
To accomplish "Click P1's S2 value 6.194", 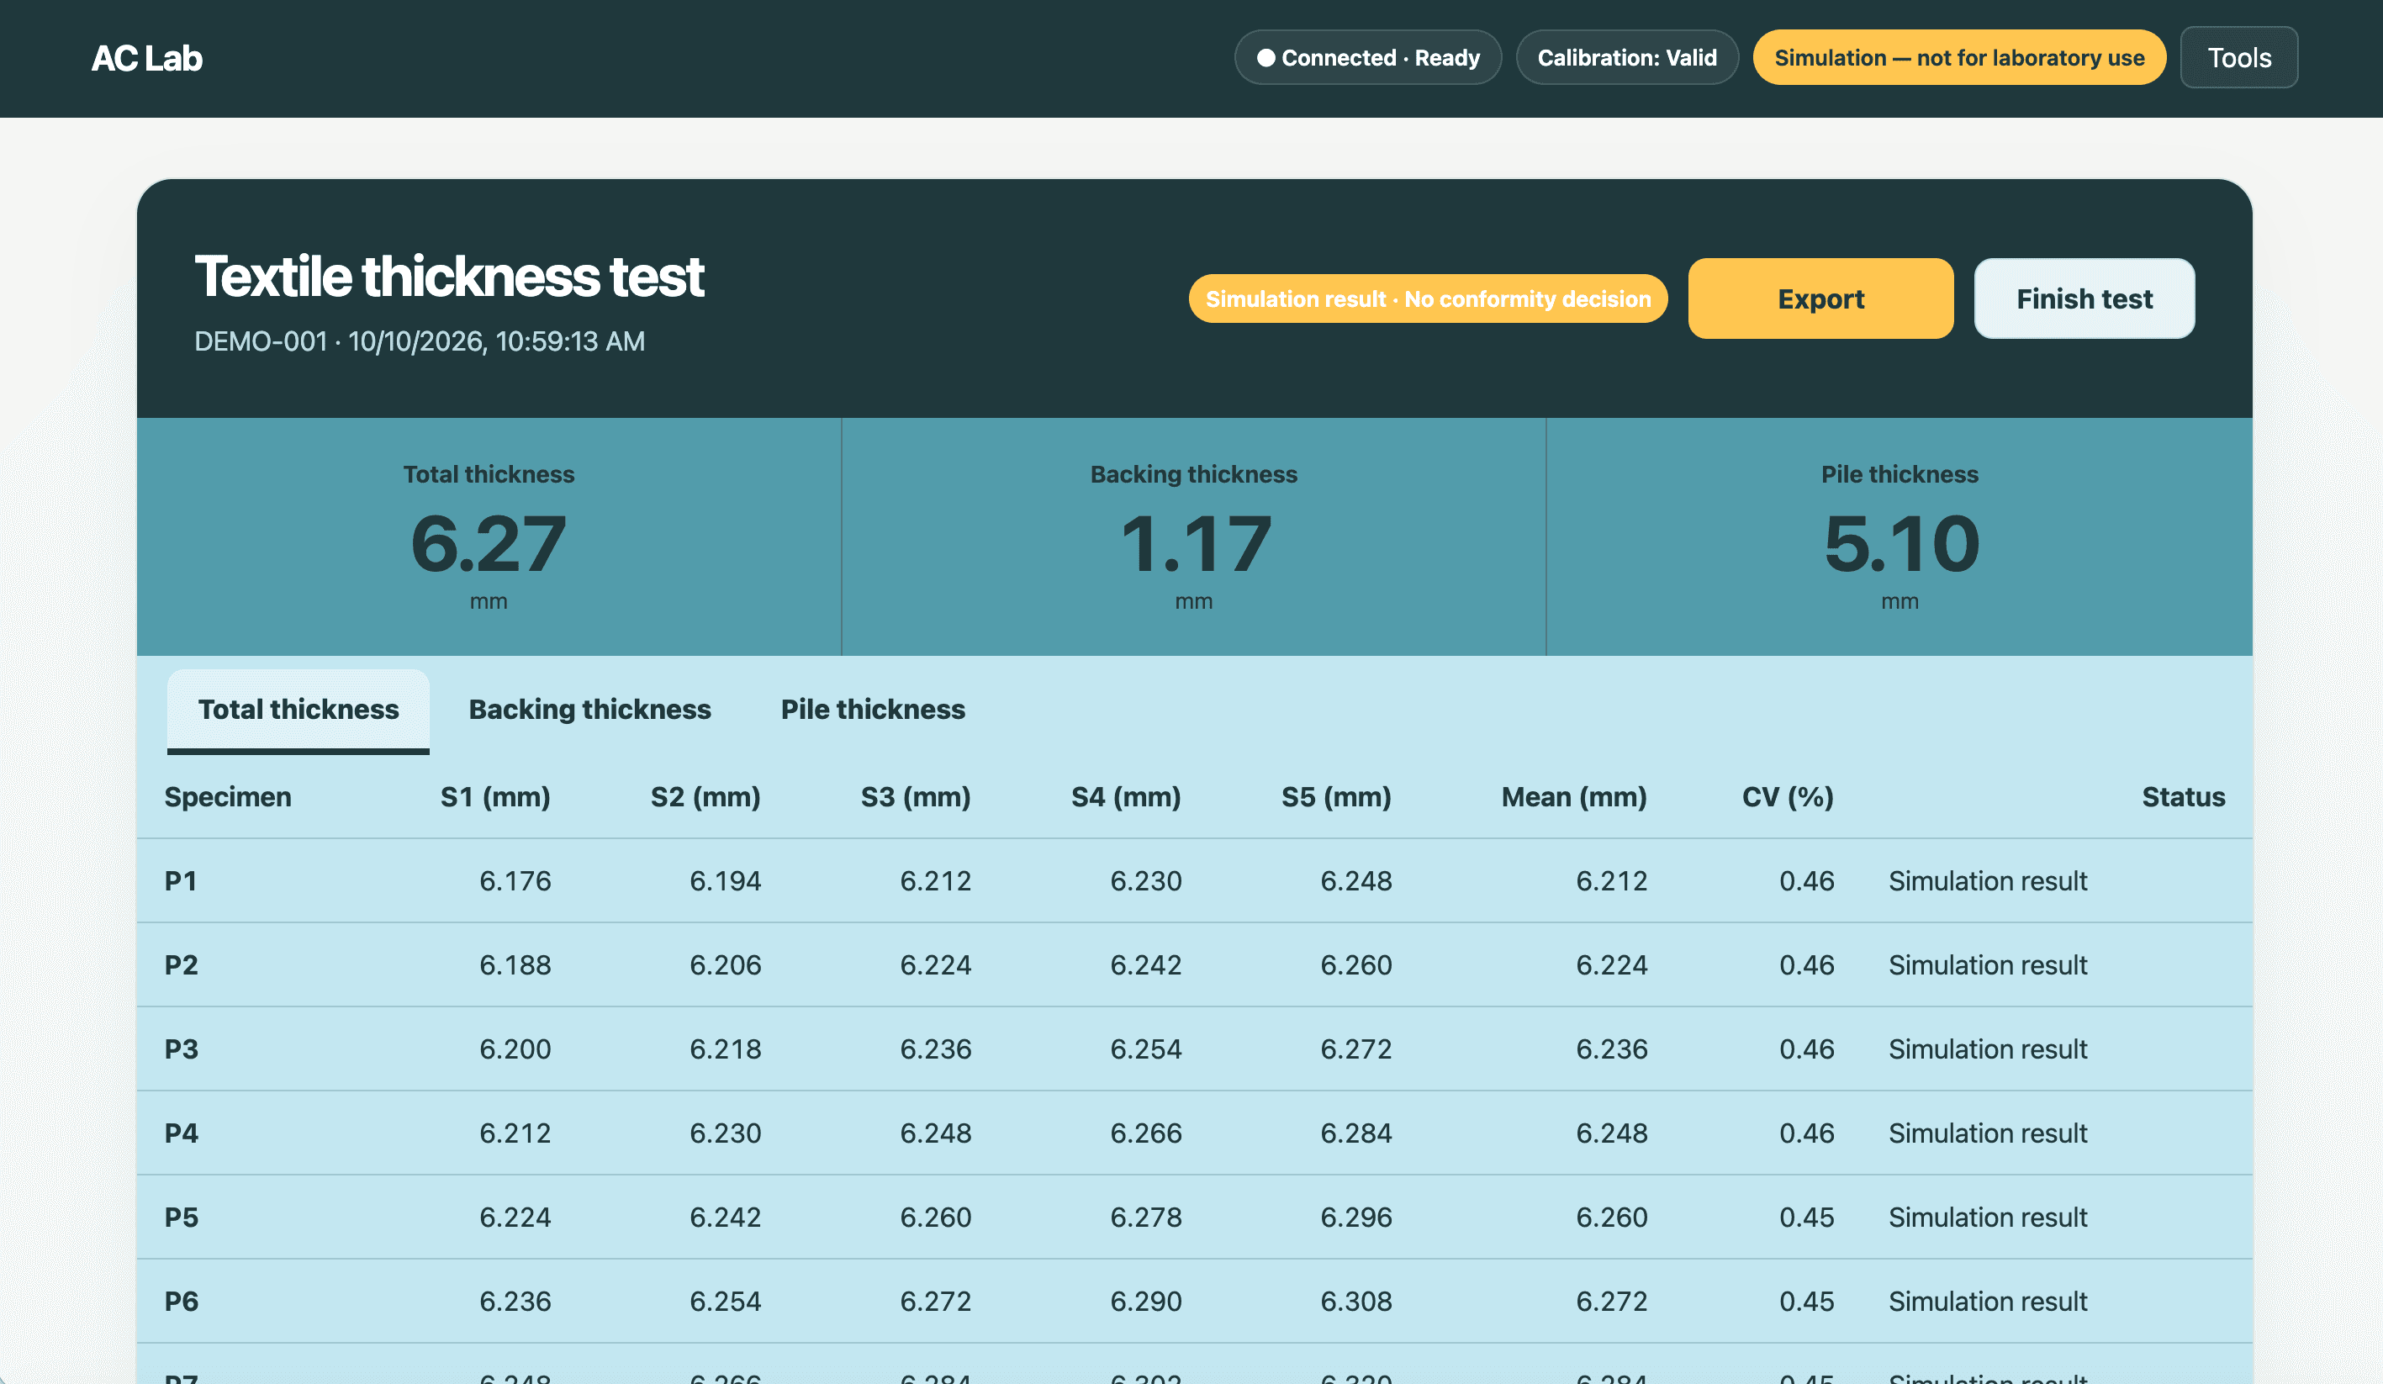I will coord(726,881).
